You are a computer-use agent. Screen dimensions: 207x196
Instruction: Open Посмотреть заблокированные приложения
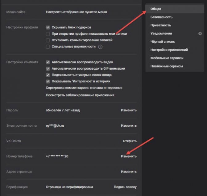pyautogui.click(x=80, y=95)
